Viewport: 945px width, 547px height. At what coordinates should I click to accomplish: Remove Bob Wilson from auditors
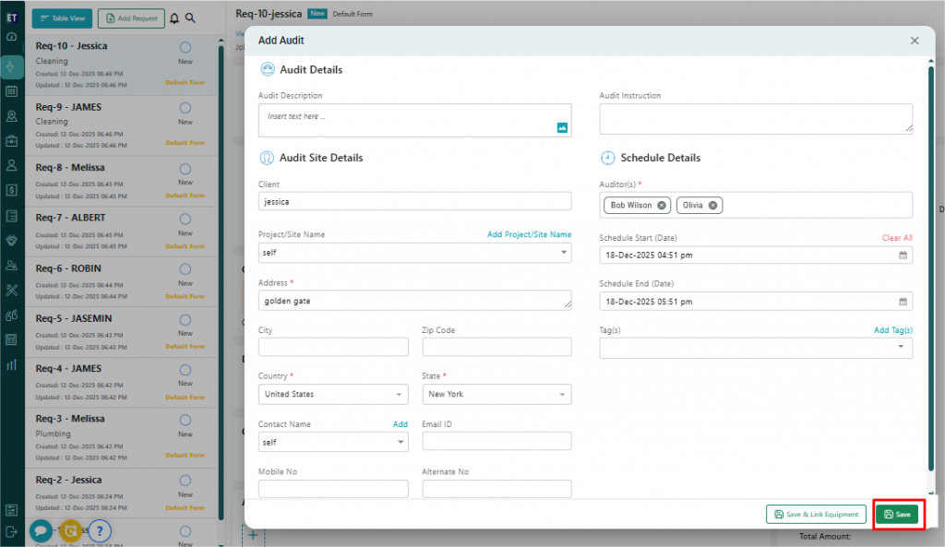[662, 205]
